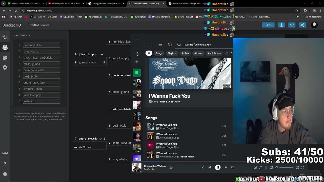Image resolution: width=324 pixels, height=182 pixels.
Task: Open the embed code icon
Action: (x=292, y=25)
